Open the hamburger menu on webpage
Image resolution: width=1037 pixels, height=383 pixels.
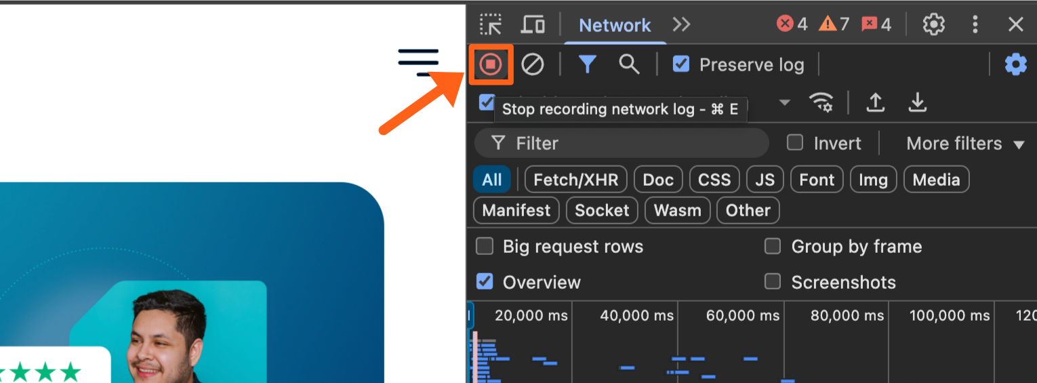click(418, 61)
